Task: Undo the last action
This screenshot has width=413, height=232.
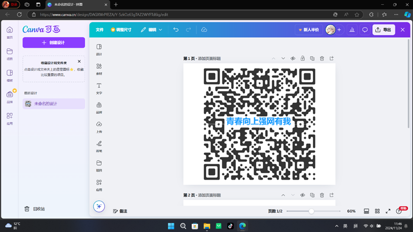Action: tap(176, 30)
